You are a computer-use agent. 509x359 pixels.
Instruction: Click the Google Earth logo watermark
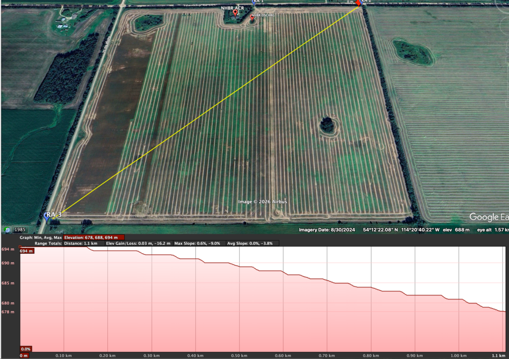pyautogui.click(x=488, y=217)
